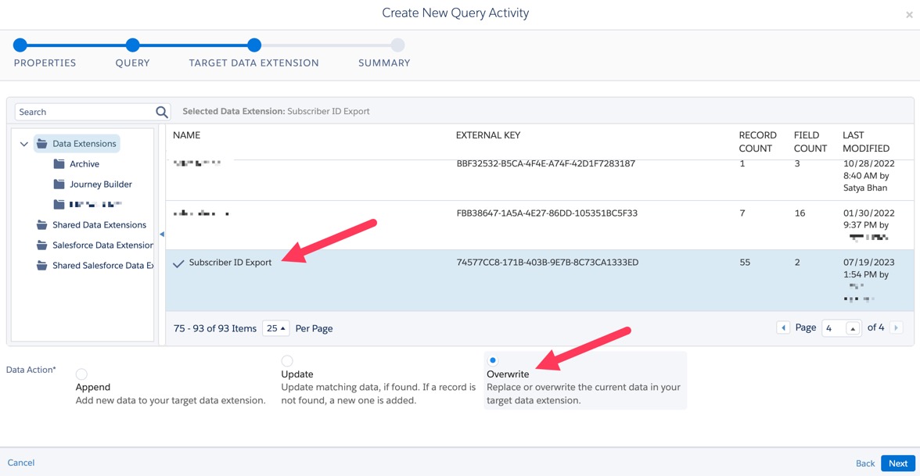The image size is (920, 476).
Task: Select the Shared Data Extensions folder icon
Action: point(41,224)
